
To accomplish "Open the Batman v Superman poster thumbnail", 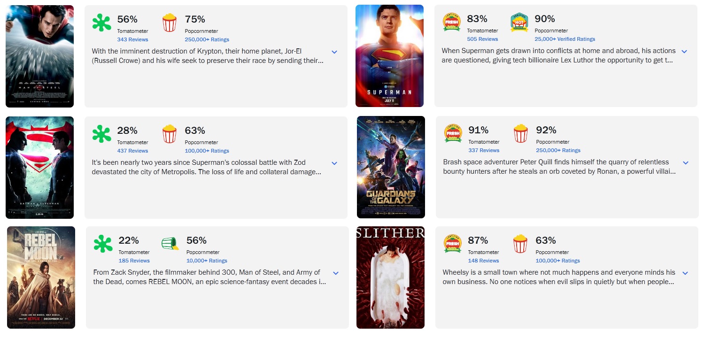I will pos(39,168).
